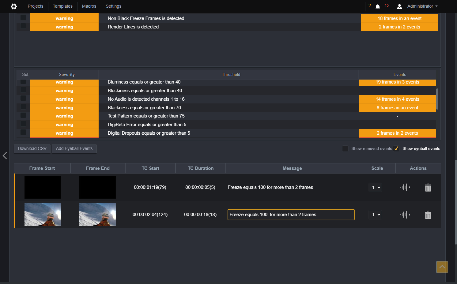Delete the 00:00:02:04 freeze event
This screenshot has width=457, height=284.
pyautogui.click(x=428, y=215)
